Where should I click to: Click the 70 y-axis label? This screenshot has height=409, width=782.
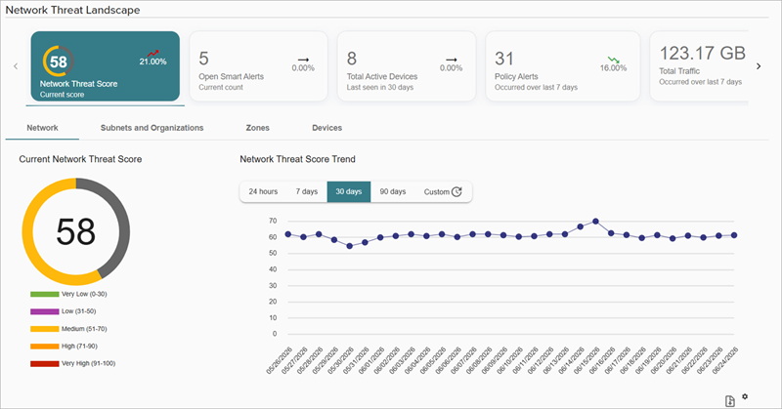click(273, 221)
